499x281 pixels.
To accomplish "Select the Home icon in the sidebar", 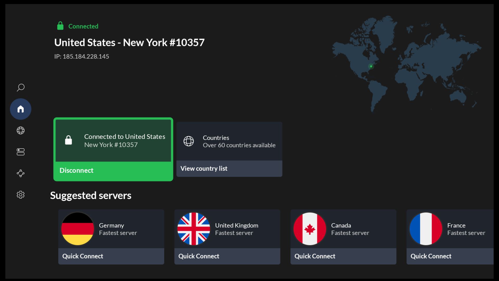I will pyautogui.click(x=21, y=109).
